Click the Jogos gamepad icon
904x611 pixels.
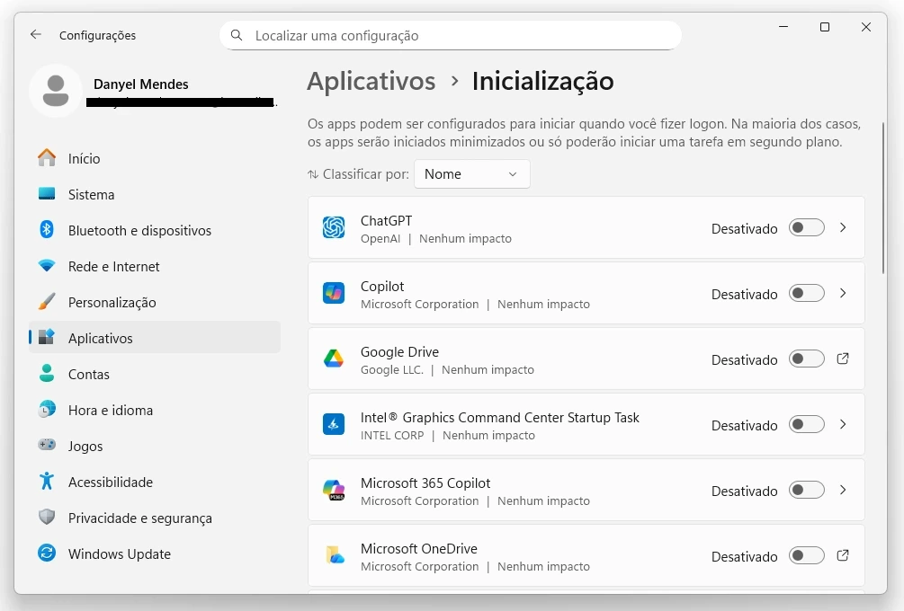pyautogui.click(x=47, y=445)
